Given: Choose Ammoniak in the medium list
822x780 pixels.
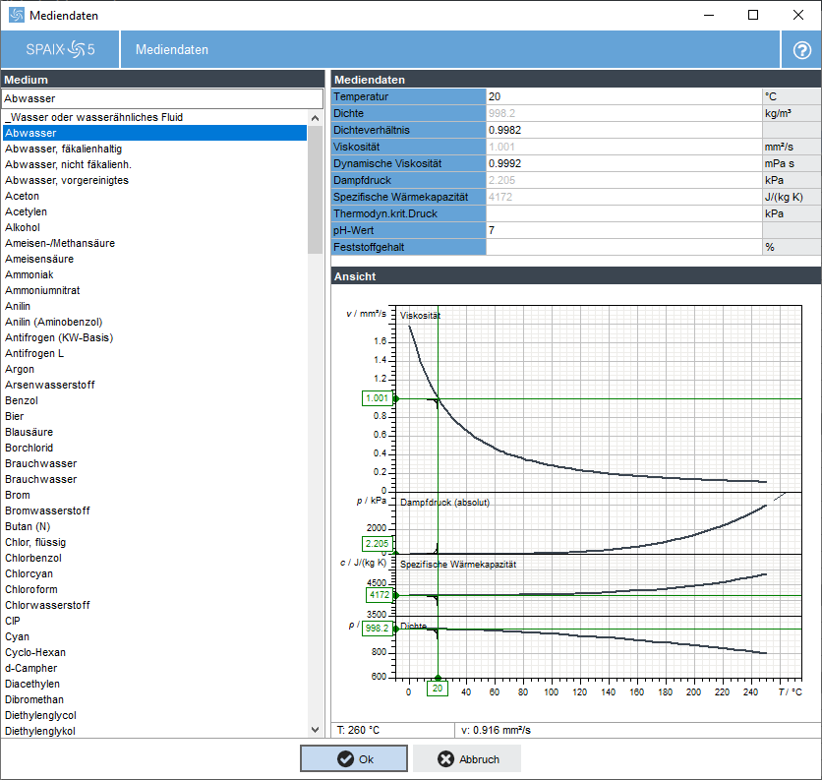Looking at the screenshot, I should click(x=29, y=274).
